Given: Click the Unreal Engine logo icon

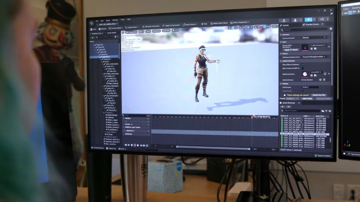Looking at the screenshot, I should pyautogui.click(x=91, y=23).
